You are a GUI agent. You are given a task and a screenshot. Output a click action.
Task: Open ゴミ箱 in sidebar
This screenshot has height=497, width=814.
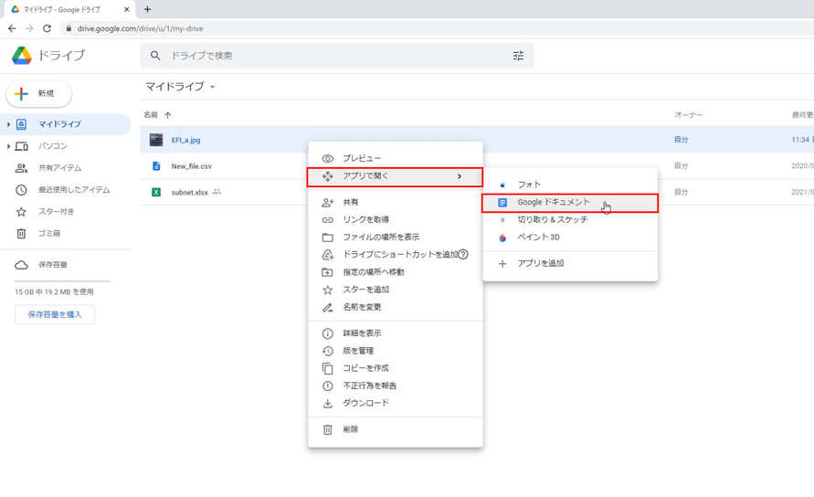(x=66, y=234)
